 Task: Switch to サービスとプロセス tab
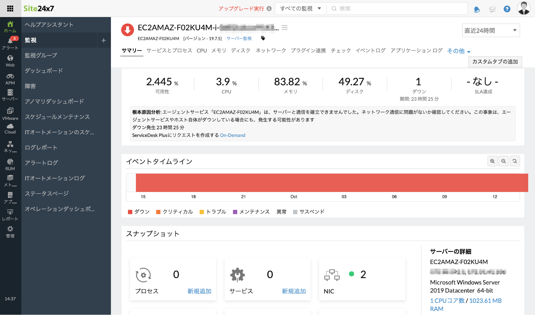pos(169,50)
